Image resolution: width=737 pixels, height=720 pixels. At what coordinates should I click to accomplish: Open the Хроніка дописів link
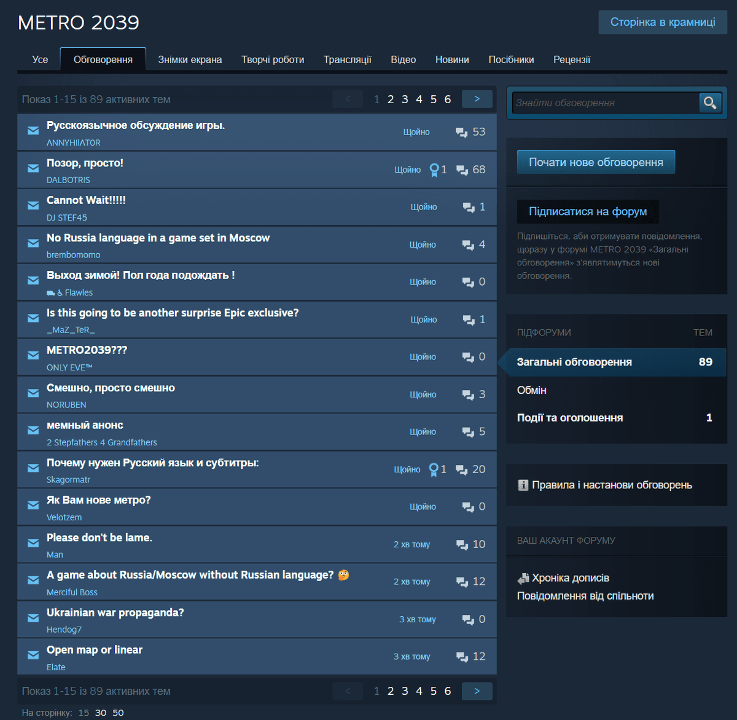[x=571, y=578]
